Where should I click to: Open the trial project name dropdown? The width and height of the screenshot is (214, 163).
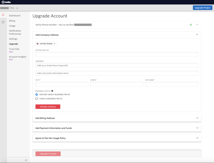17,8
